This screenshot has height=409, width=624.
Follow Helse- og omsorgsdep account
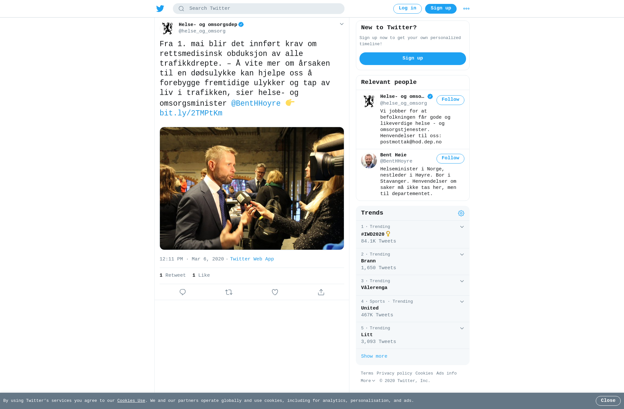click(450, 100)
